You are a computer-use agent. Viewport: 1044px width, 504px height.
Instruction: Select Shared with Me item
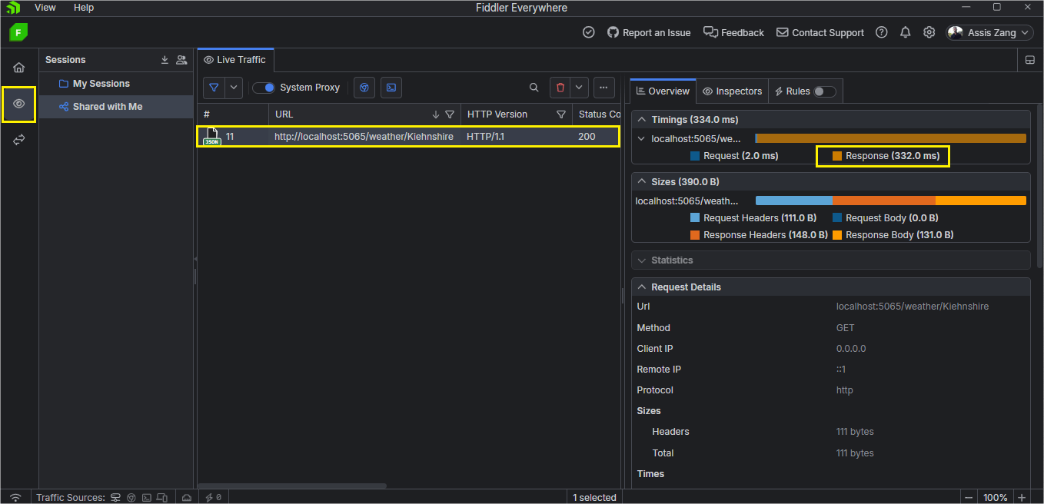coord(116,107)
